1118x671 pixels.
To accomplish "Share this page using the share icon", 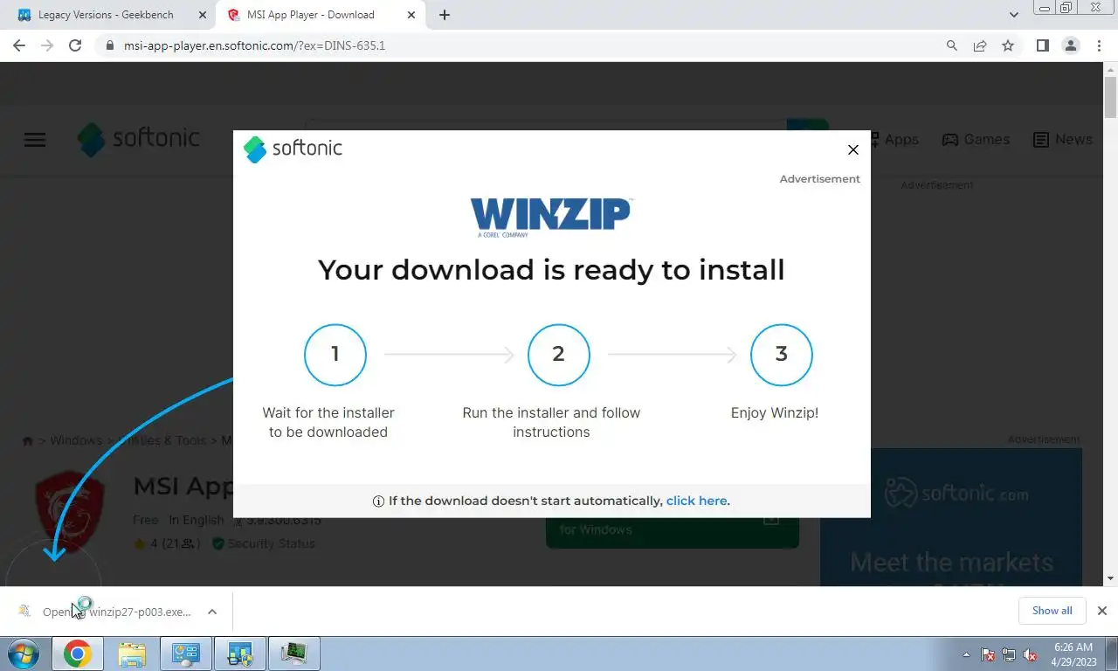I will (980, 45).
